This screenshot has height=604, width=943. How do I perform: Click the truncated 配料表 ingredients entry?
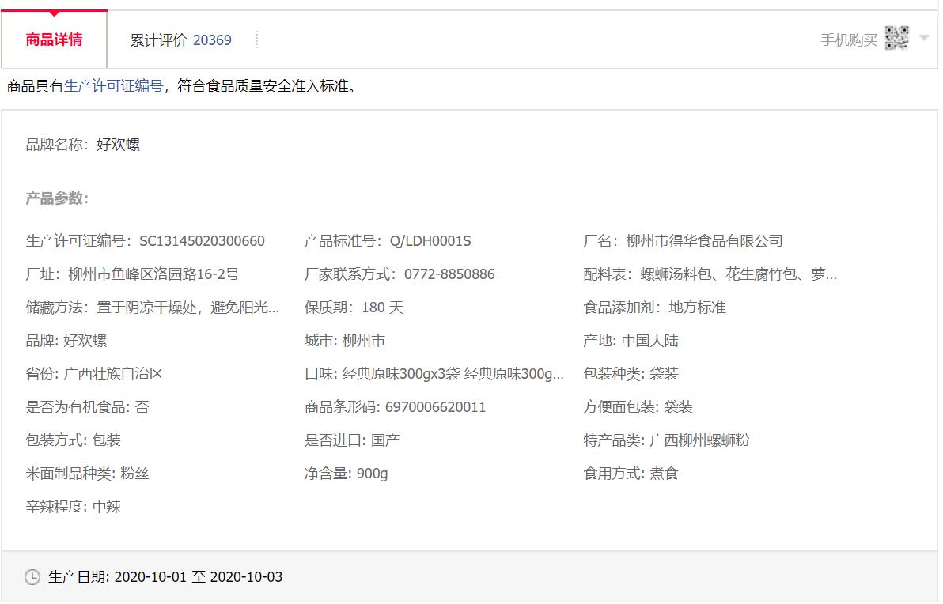(x=710, y=274)
